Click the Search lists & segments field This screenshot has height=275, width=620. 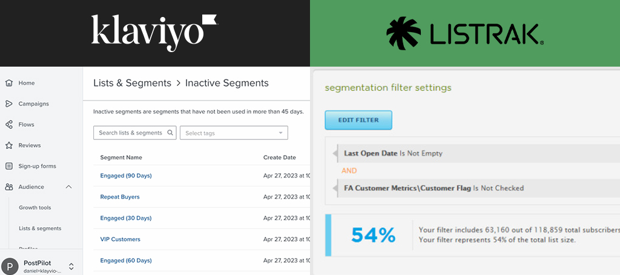(134, 133)
